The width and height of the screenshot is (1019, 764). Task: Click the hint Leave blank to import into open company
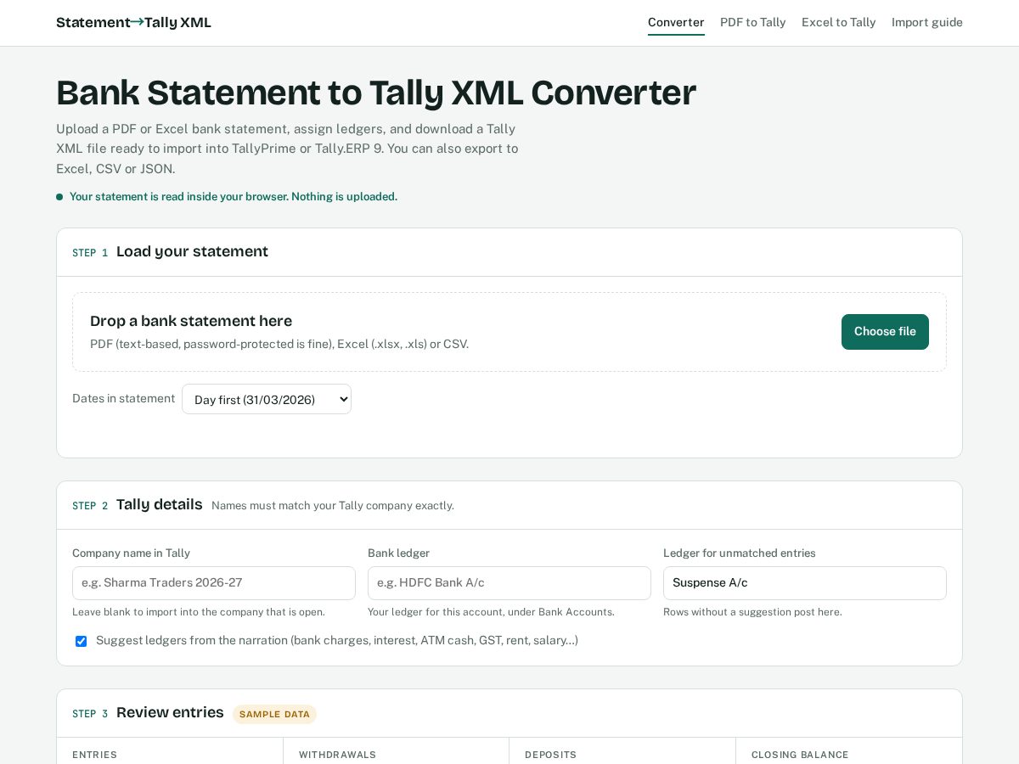coord(199,612)
